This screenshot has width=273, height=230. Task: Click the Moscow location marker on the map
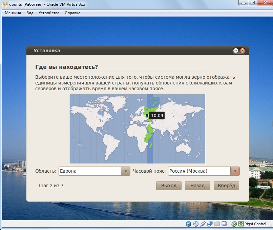pyautogui.click(x=147, y=115)
